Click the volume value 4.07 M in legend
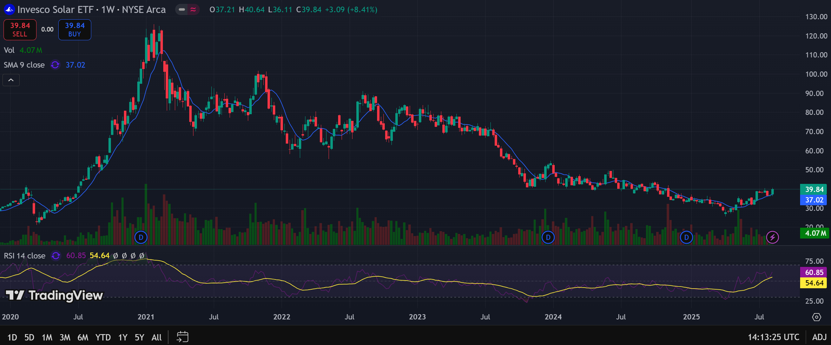The width and height of the screenshot is (831, 345). [31, 50]
